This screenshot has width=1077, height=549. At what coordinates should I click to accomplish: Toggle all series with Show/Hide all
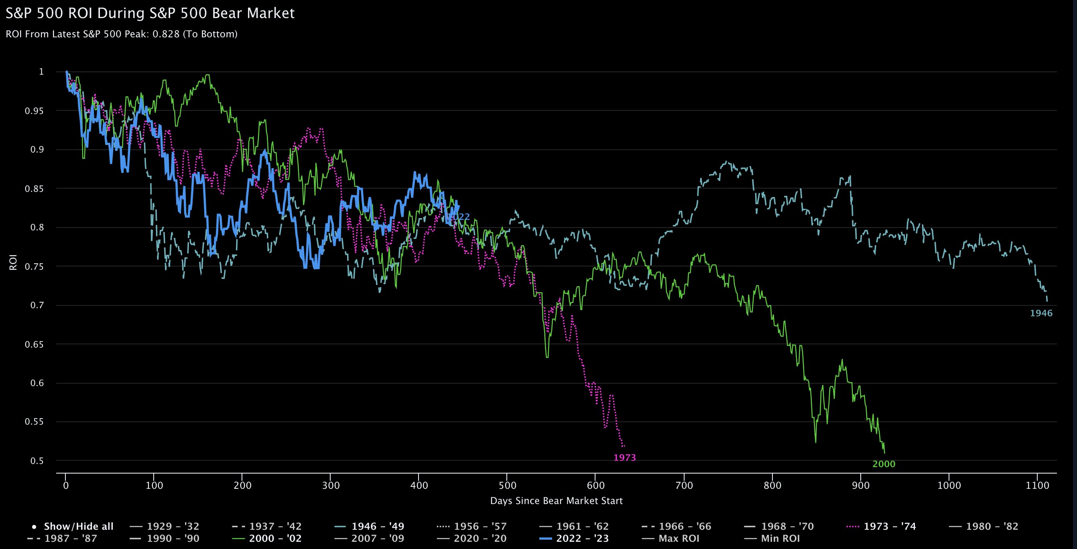pos(72,527)
